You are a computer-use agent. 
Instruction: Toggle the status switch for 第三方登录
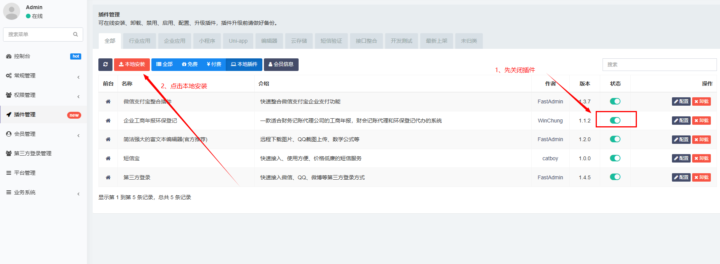point(615,177)
